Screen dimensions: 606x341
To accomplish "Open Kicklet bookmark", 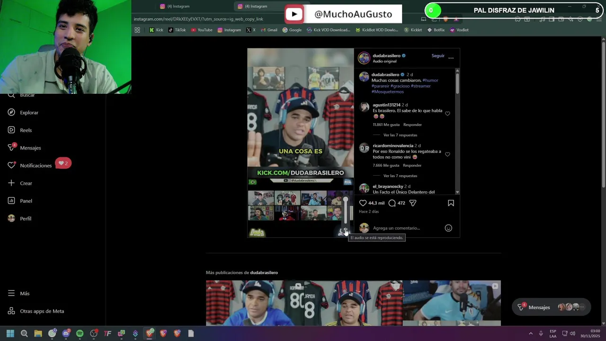I will click(x=413, y=30).
